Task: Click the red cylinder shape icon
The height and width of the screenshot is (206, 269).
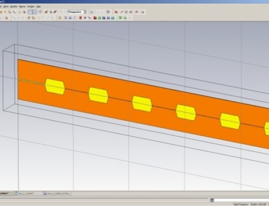Action: pos(80,18)
